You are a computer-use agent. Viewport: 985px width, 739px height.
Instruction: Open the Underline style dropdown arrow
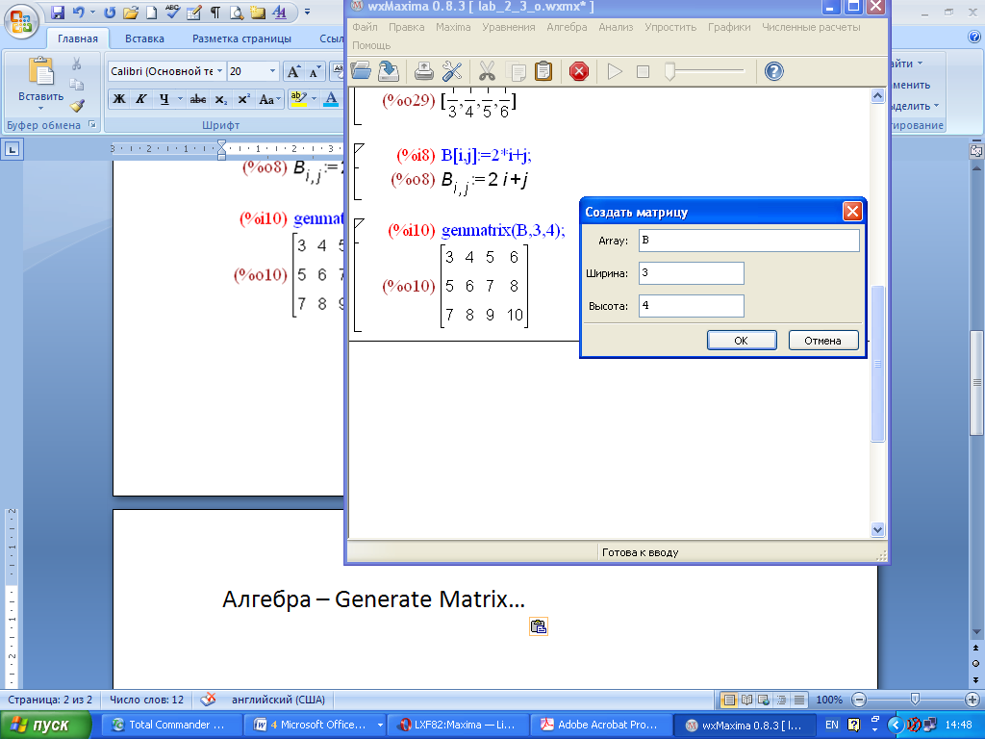tap(180, 99)
